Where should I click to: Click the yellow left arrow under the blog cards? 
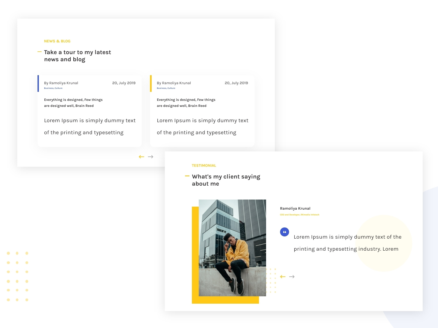pos(142,156)
